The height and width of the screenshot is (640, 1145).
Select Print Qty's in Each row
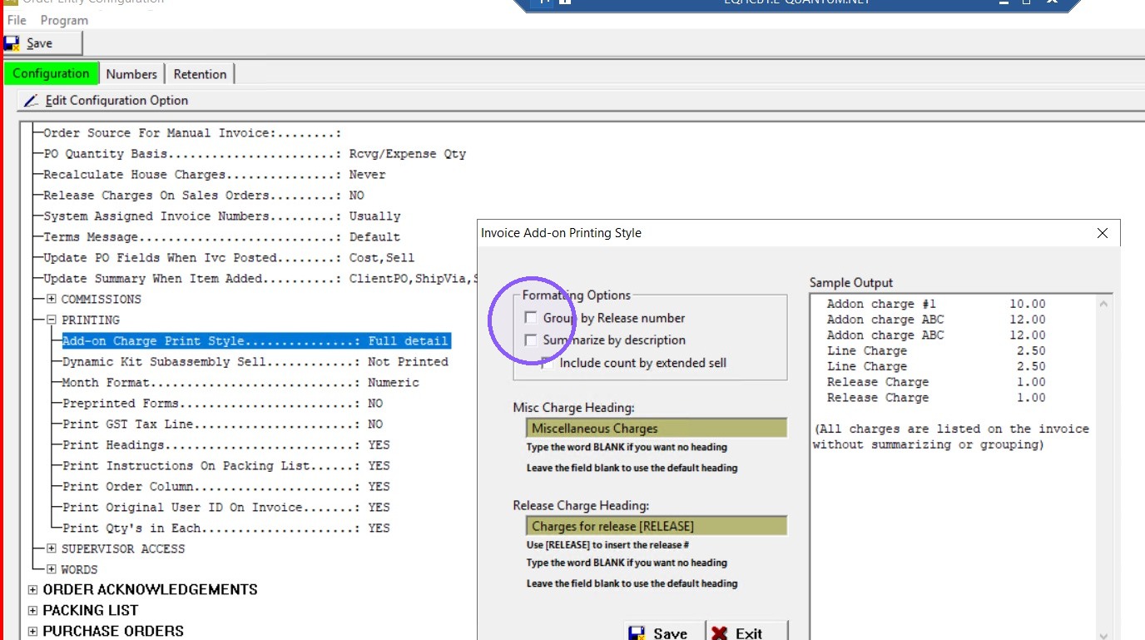226,528
